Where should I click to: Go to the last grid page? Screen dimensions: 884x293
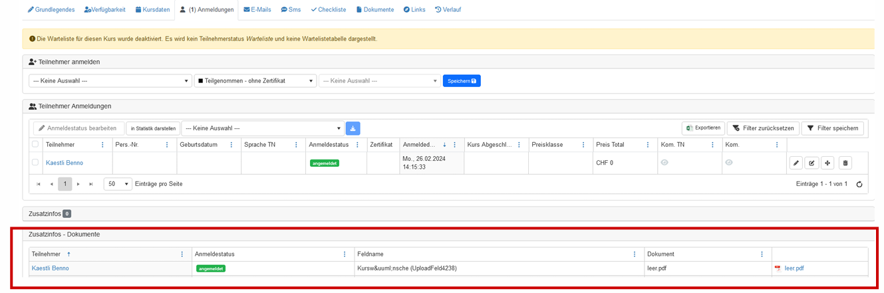pyautogui.click(x=91, y=184)
